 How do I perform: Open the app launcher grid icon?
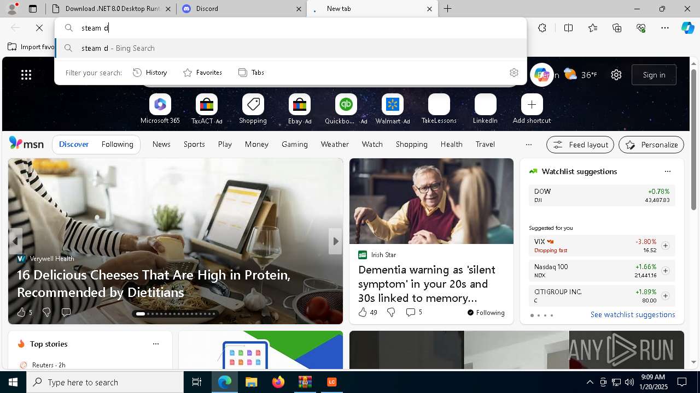(x=26, y=75)
